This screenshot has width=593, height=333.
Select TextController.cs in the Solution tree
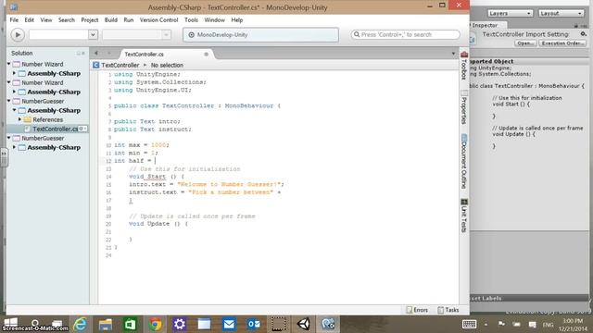[x=55, y=129]
